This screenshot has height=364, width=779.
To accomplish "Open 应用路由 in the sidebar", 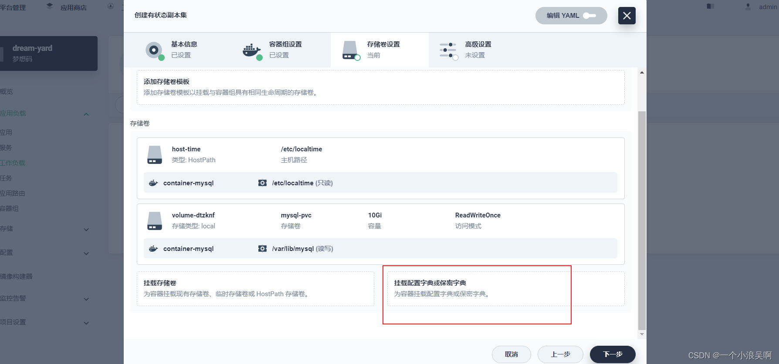I will click(13, 194).
